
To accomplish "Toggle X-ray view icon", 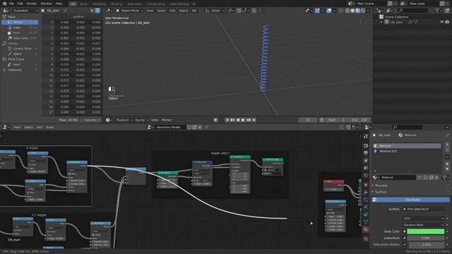I will (341, 11).
